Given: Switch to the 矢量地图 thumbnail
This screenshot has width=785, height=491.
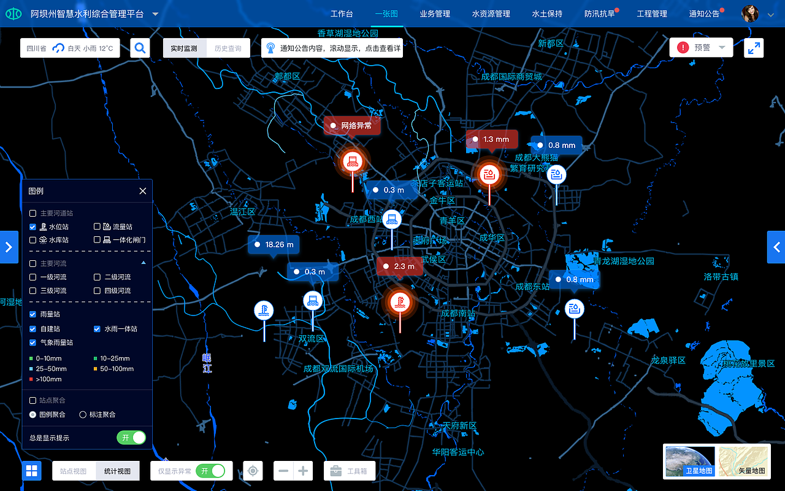Looking at the screenshot, I should pyautogui.click(x=743, y=462).
